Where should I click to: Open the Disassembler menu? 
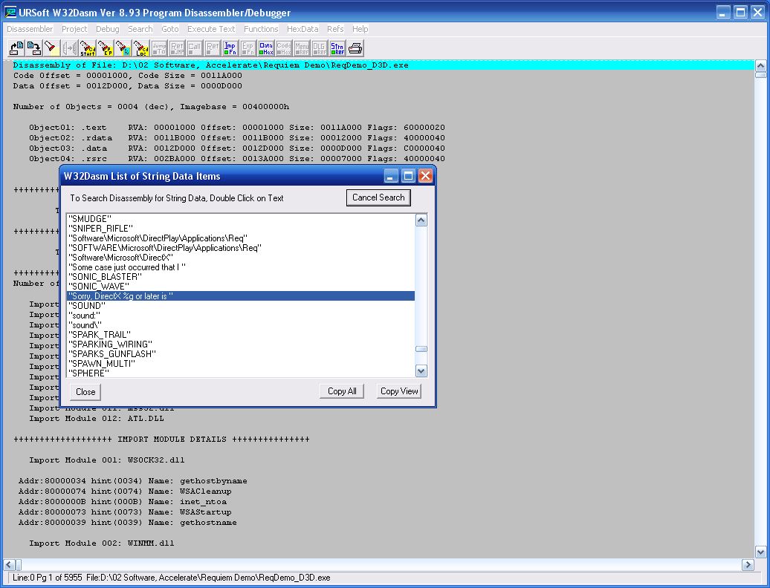tap(30, 29)
